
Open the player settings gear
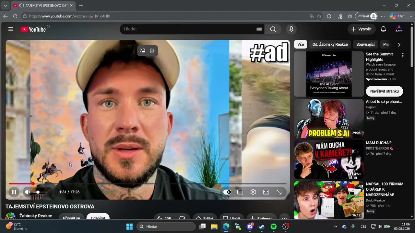pyautogui.click(x=253, y=192)
